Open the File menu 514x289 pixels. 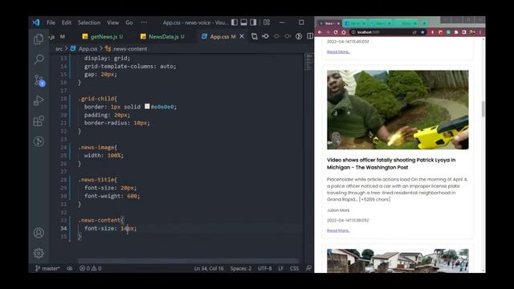(x=51, y=22)
